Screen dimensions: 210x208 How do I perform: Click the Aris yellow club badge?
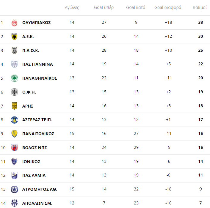14,106
